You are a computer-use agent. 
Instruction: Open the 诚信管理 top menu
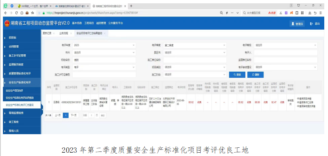[101, 23]
